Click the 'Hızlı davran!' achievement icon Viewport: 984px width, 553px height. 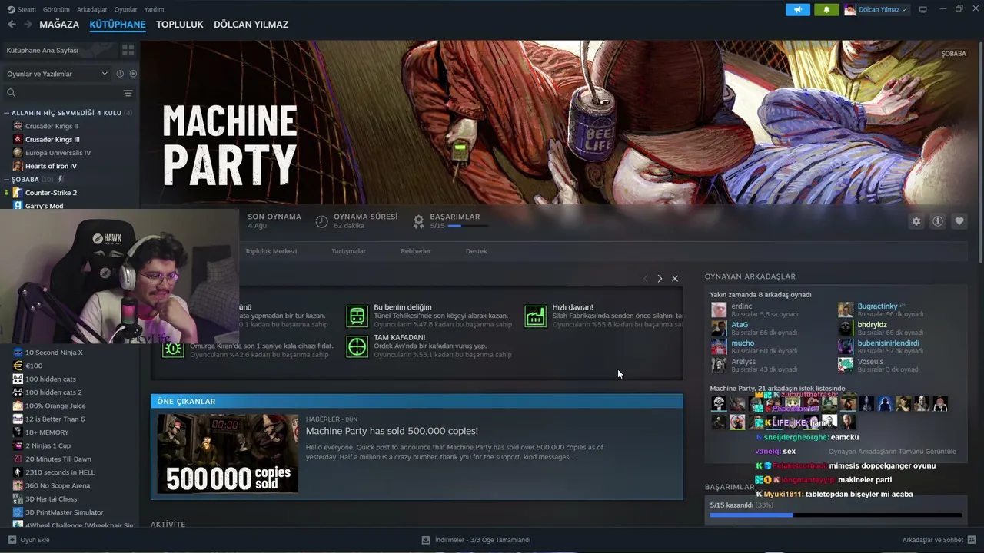tap(535, 316)
